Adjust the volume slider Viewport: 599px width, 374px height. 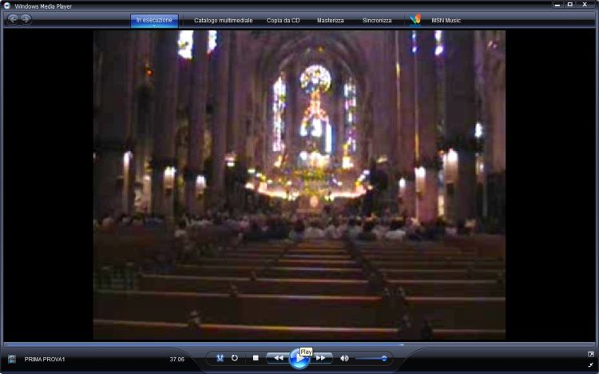tap(372, 358)
